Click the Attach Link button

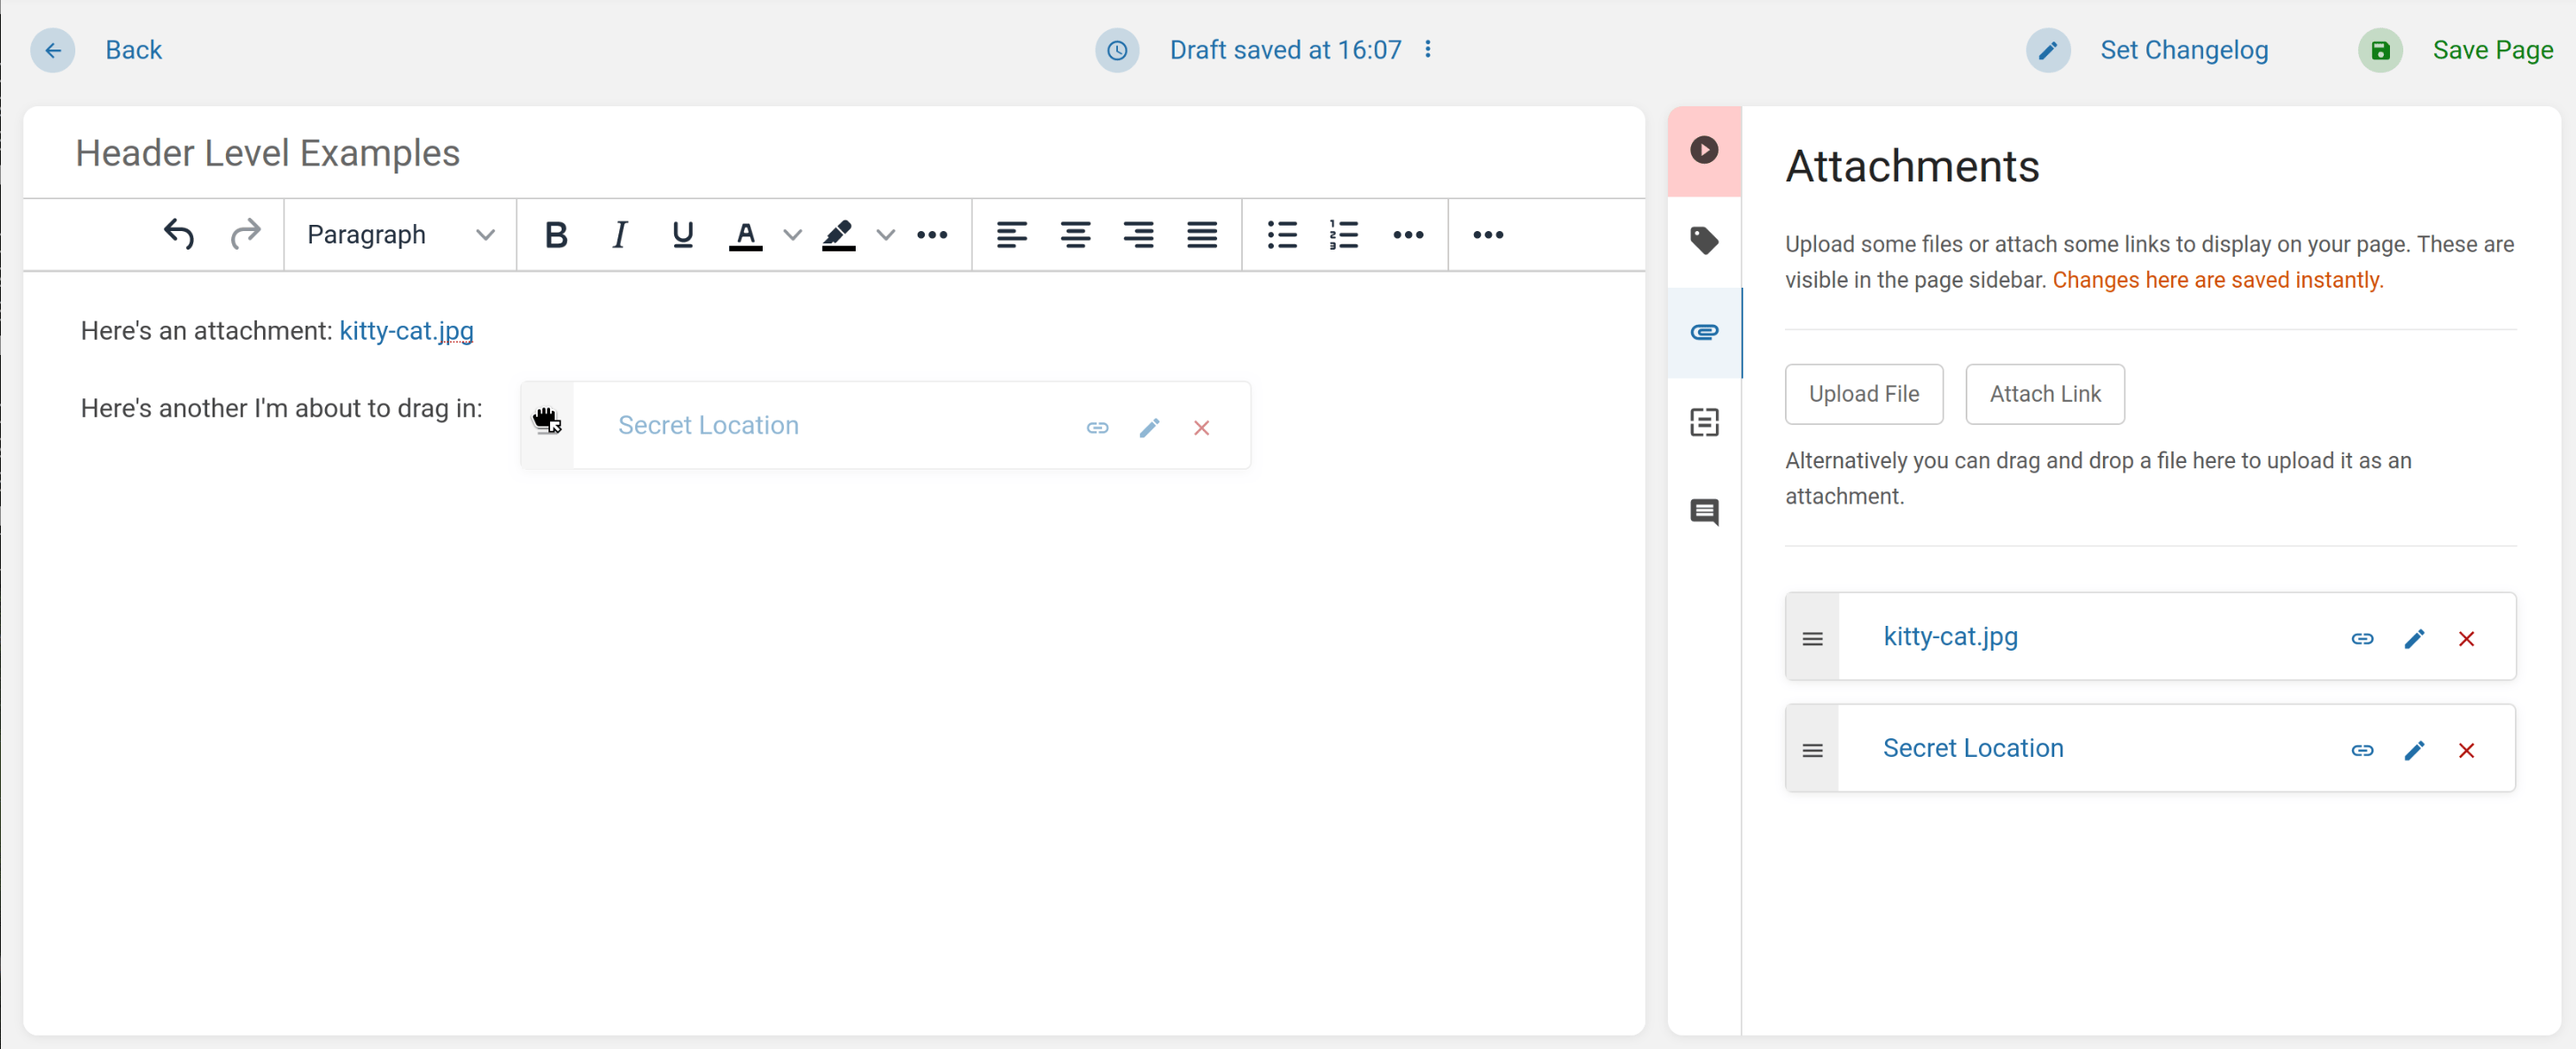click(x=2044, y=394)
